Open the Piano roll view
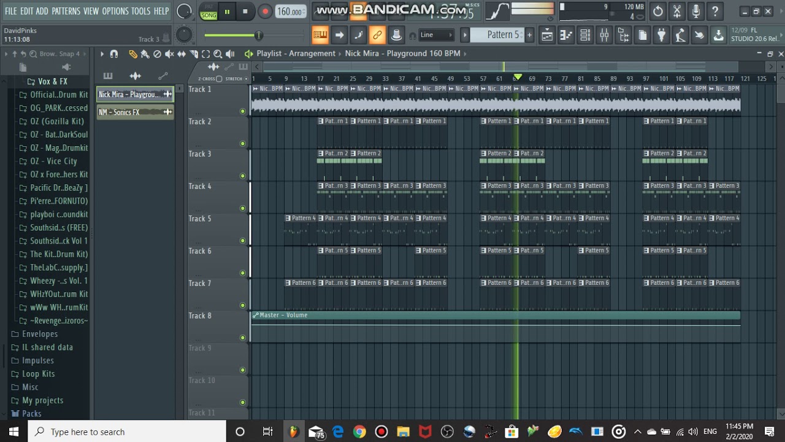The width and height of the screenshot is (785, 442). (566, 36)
